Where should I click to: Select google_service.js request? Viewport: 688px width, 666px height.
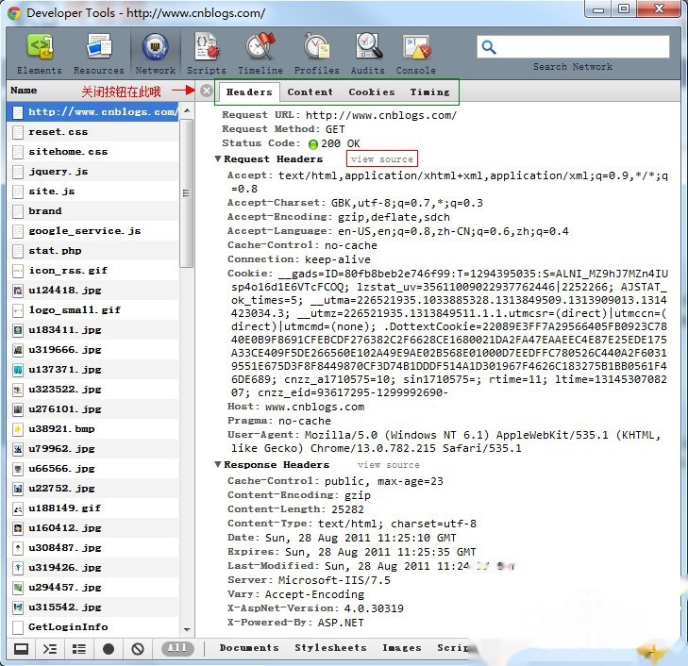click(x=93, y=230)
